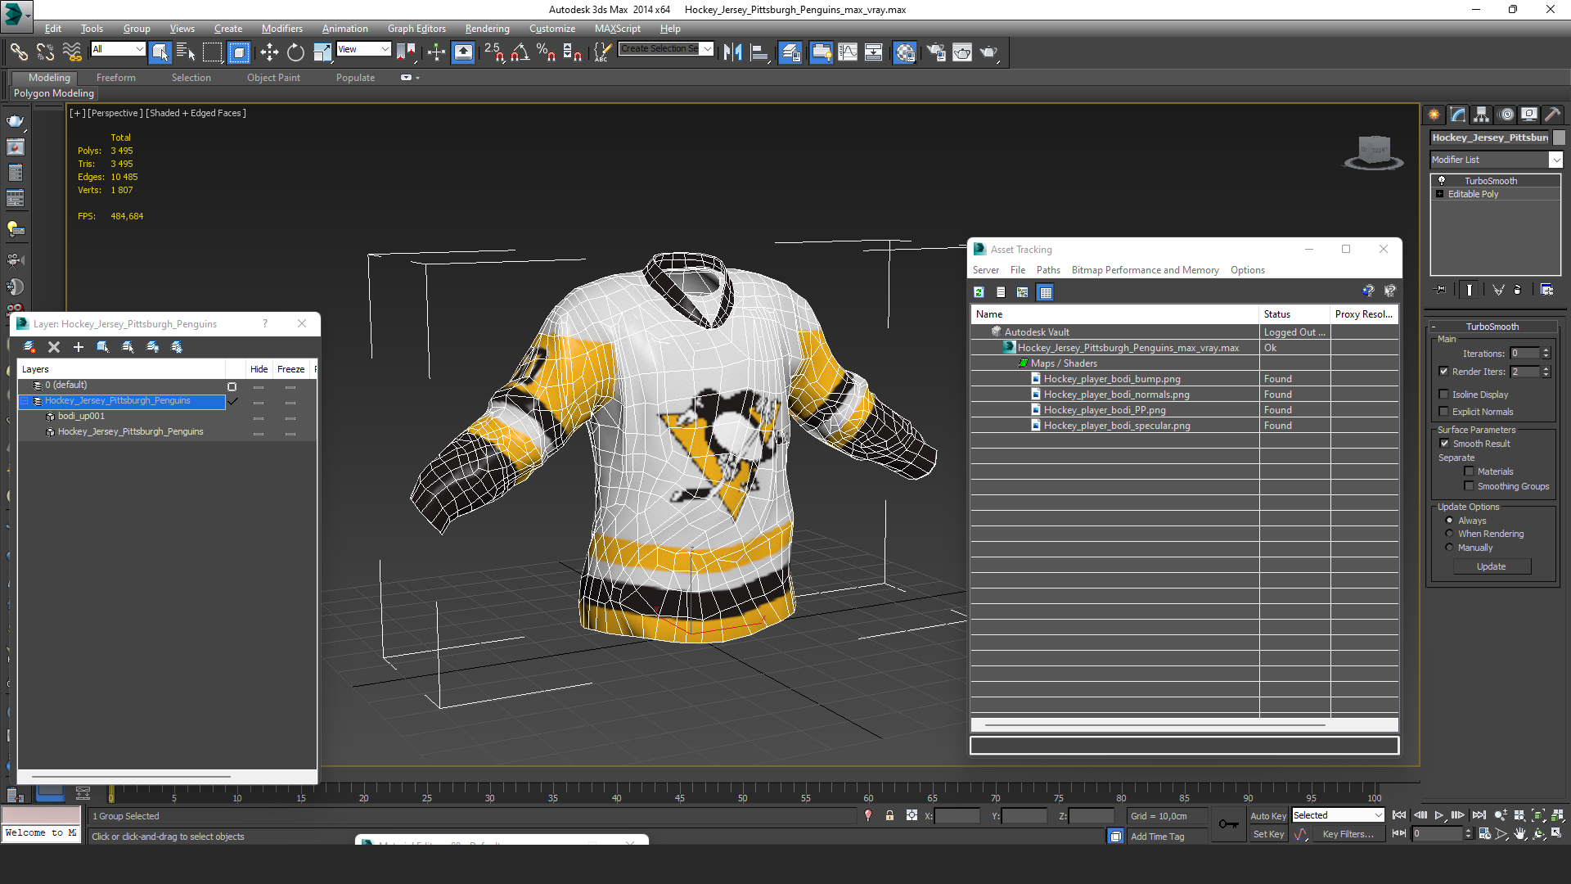Click the TurboSmooth Update button

tap(1492, 566)
